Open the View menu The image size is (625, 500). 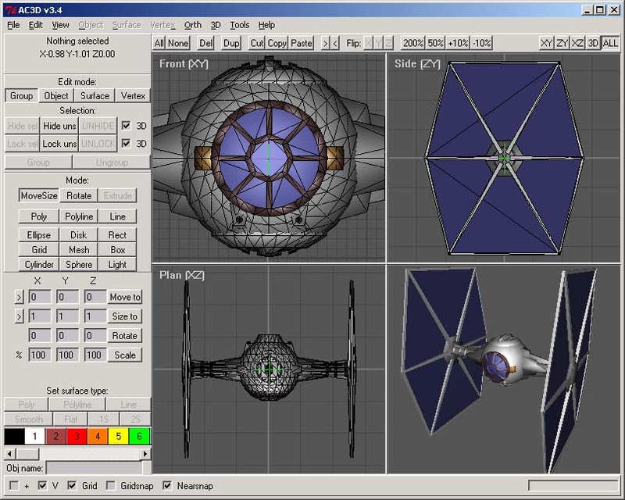(60, 25)
